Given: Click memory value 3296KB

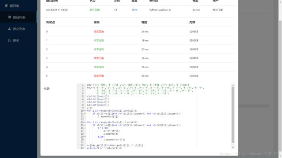Looking at the screenshot, I should [x=193, y=32].
